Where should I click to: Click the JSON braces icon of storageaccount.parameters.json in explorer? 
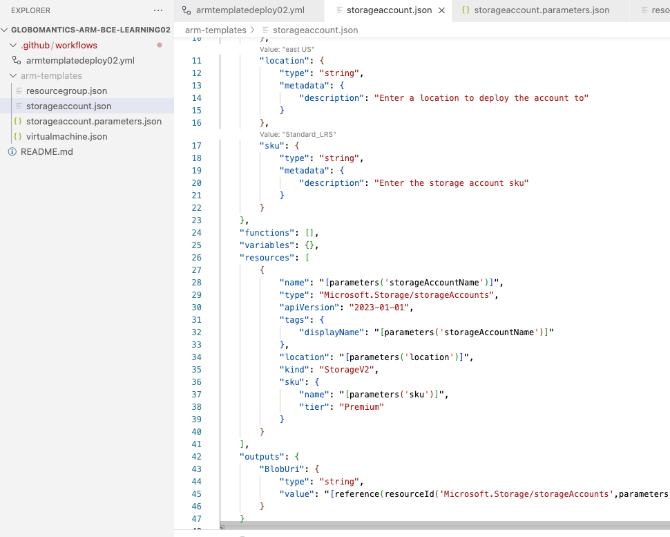pyautogui.click(x=17, y=122)
